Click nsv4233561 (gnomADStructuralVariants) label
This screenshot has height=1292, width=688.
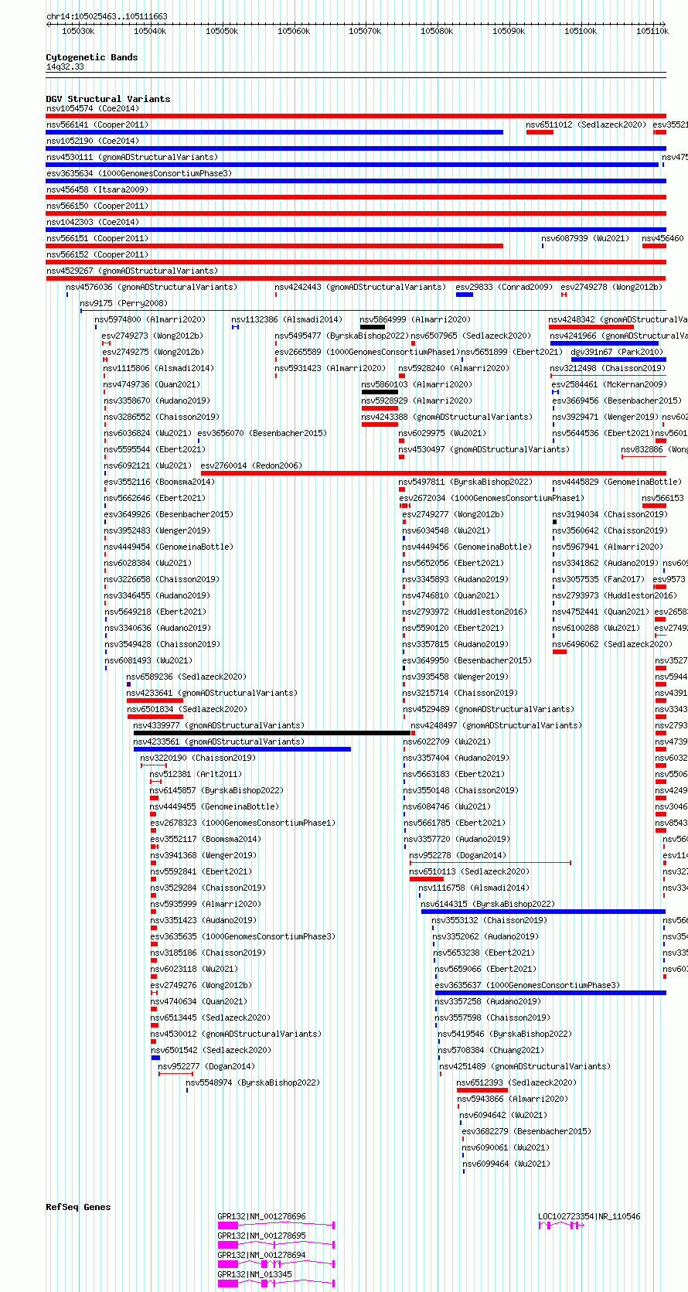pos(219,741)
